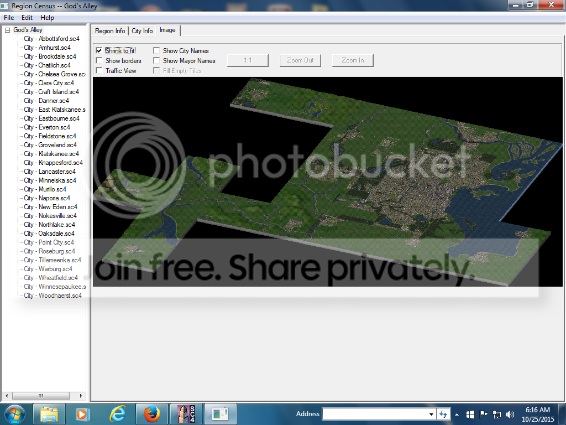Toggle the Fill Empty Tiles checkbox

click(x=156, y=70)
